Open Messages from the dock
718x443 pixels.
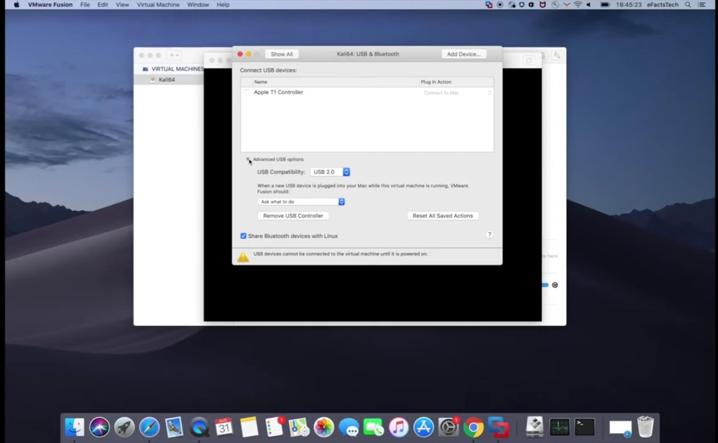(349, 427)
